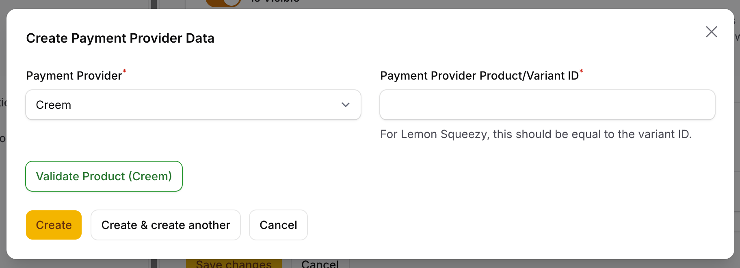Close the Create Payment Provider dialog
Screen dimensions: 740x268
click(711, 32)
